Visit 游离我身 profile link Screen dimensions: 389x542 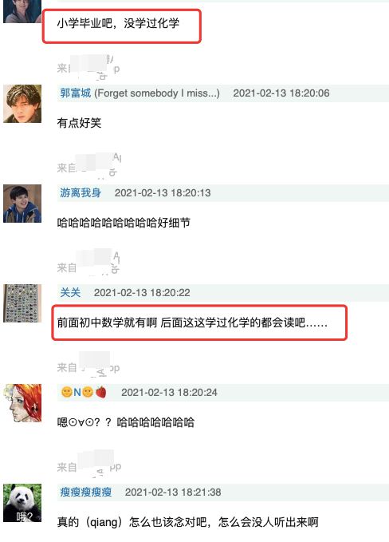[x=81, y=192]
